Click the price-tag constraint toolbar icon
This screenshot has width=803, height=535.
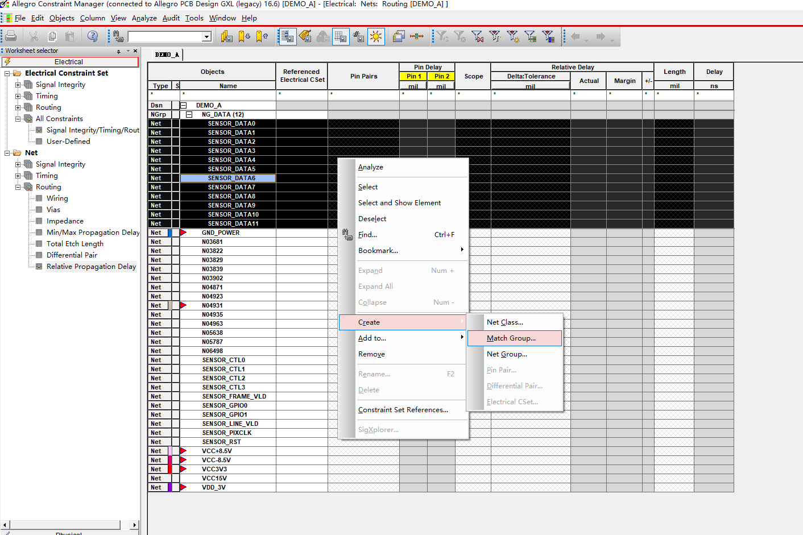305,36
